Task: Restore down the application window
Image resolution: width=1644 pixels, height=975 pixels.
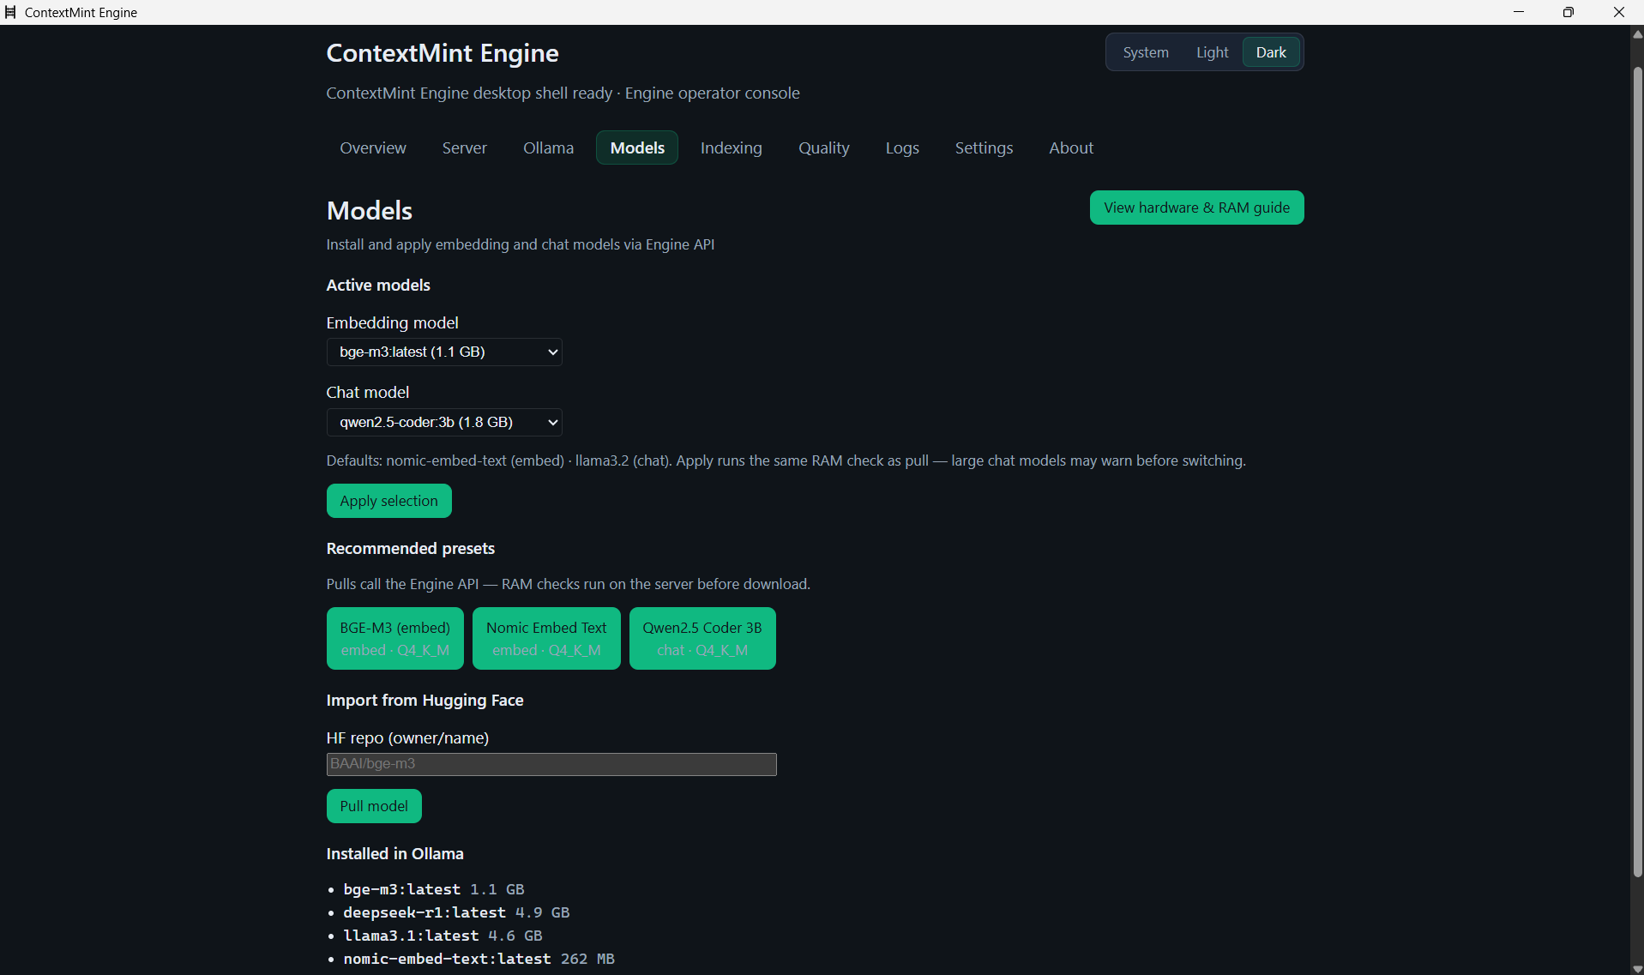Action: click(x=1569, y=12)
